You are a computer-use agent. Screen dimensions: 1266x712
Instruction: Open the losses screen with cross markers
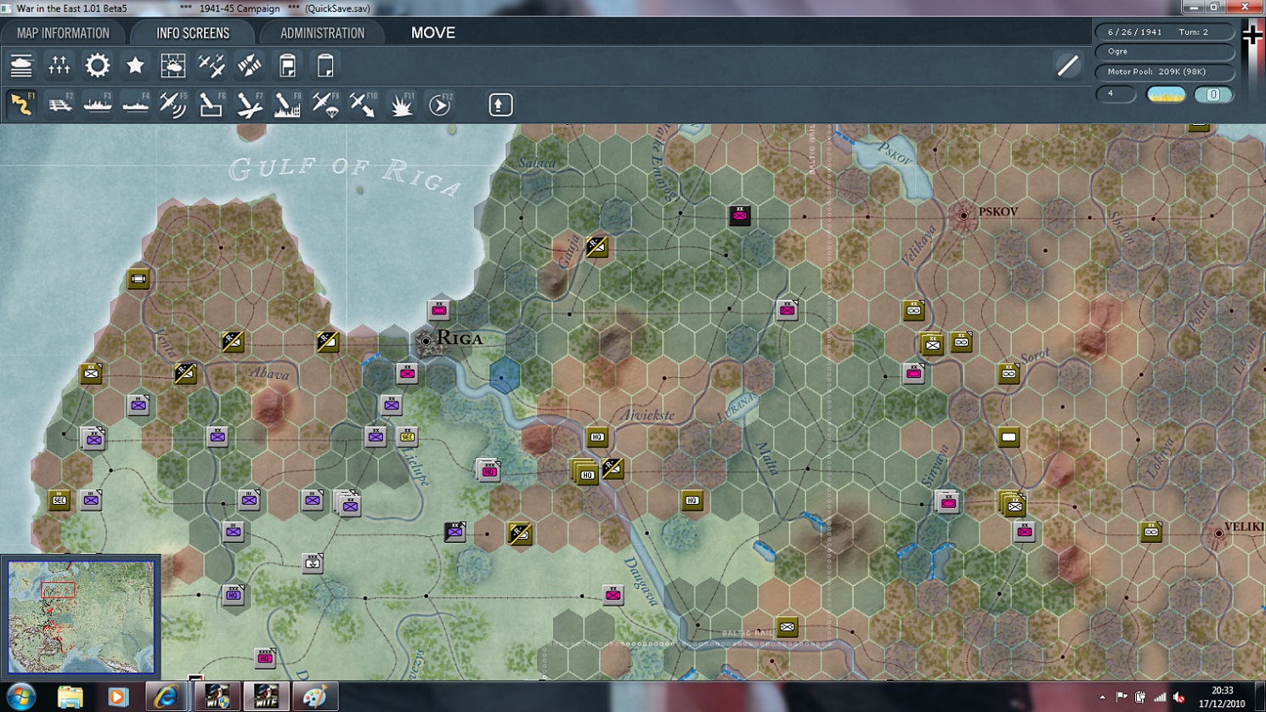pos(59,65)
